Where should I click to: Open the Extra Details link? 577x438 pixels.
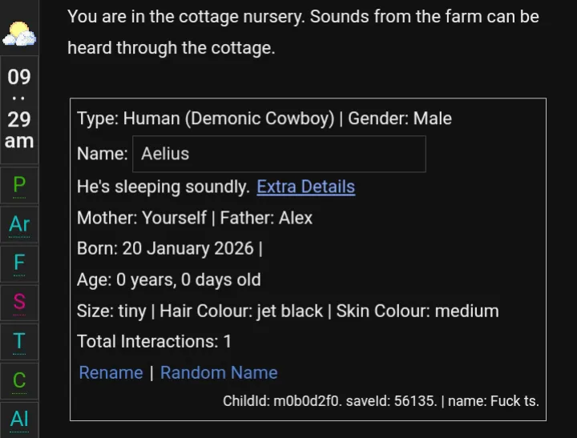click(x=305, y=187)
